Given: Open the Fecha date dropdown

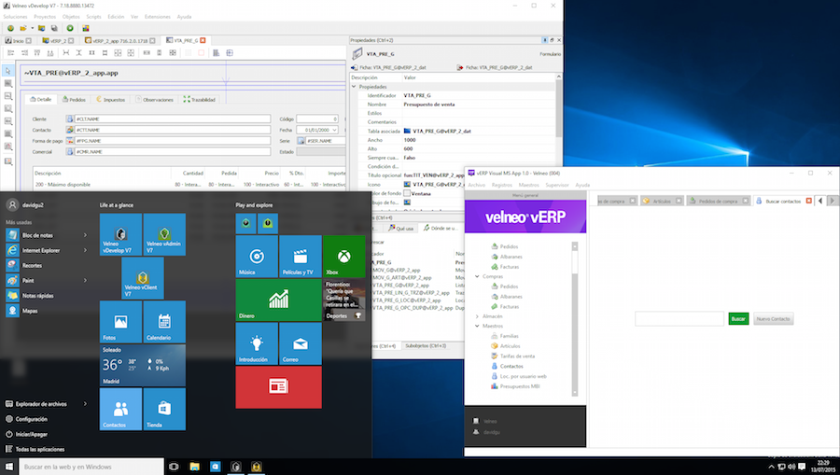Looking at the screenshot, I should point(334,130).
